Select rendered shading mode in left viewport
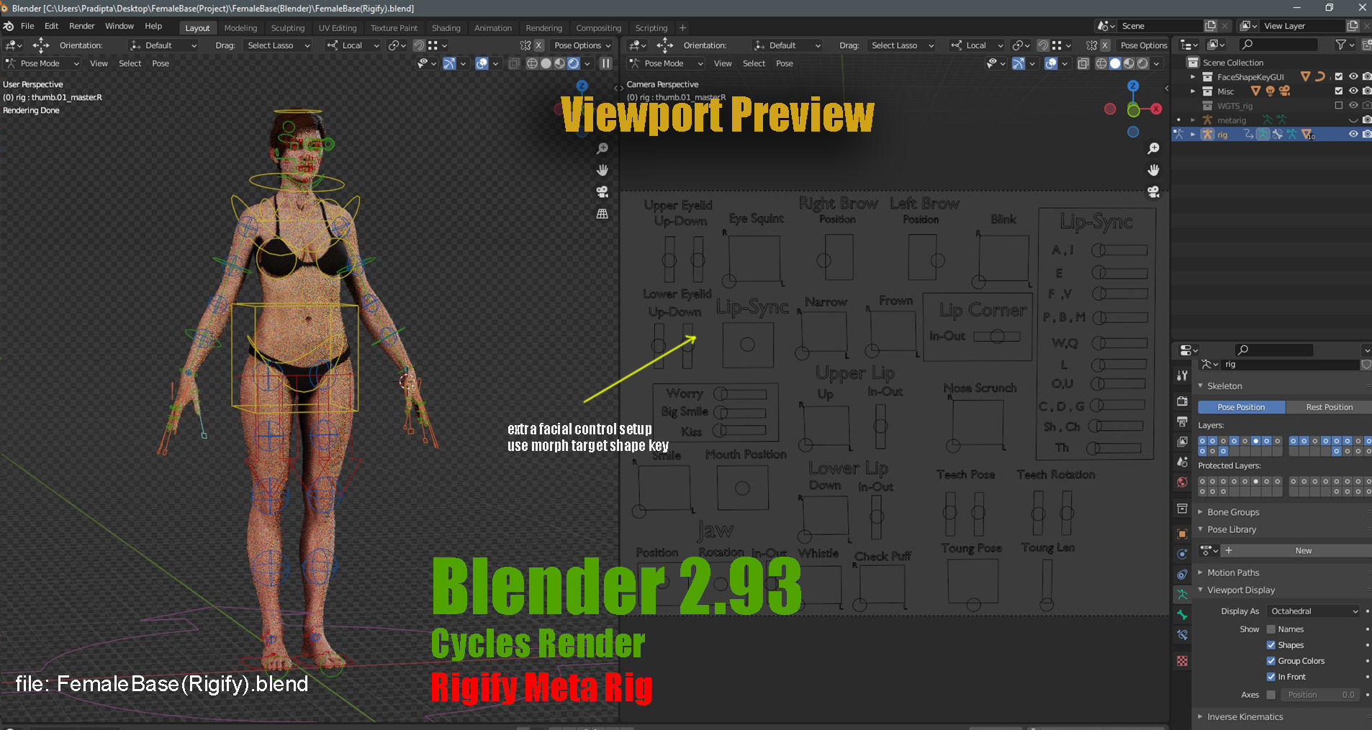Screen dimensions: 1372x730 [x=574, y=63]
